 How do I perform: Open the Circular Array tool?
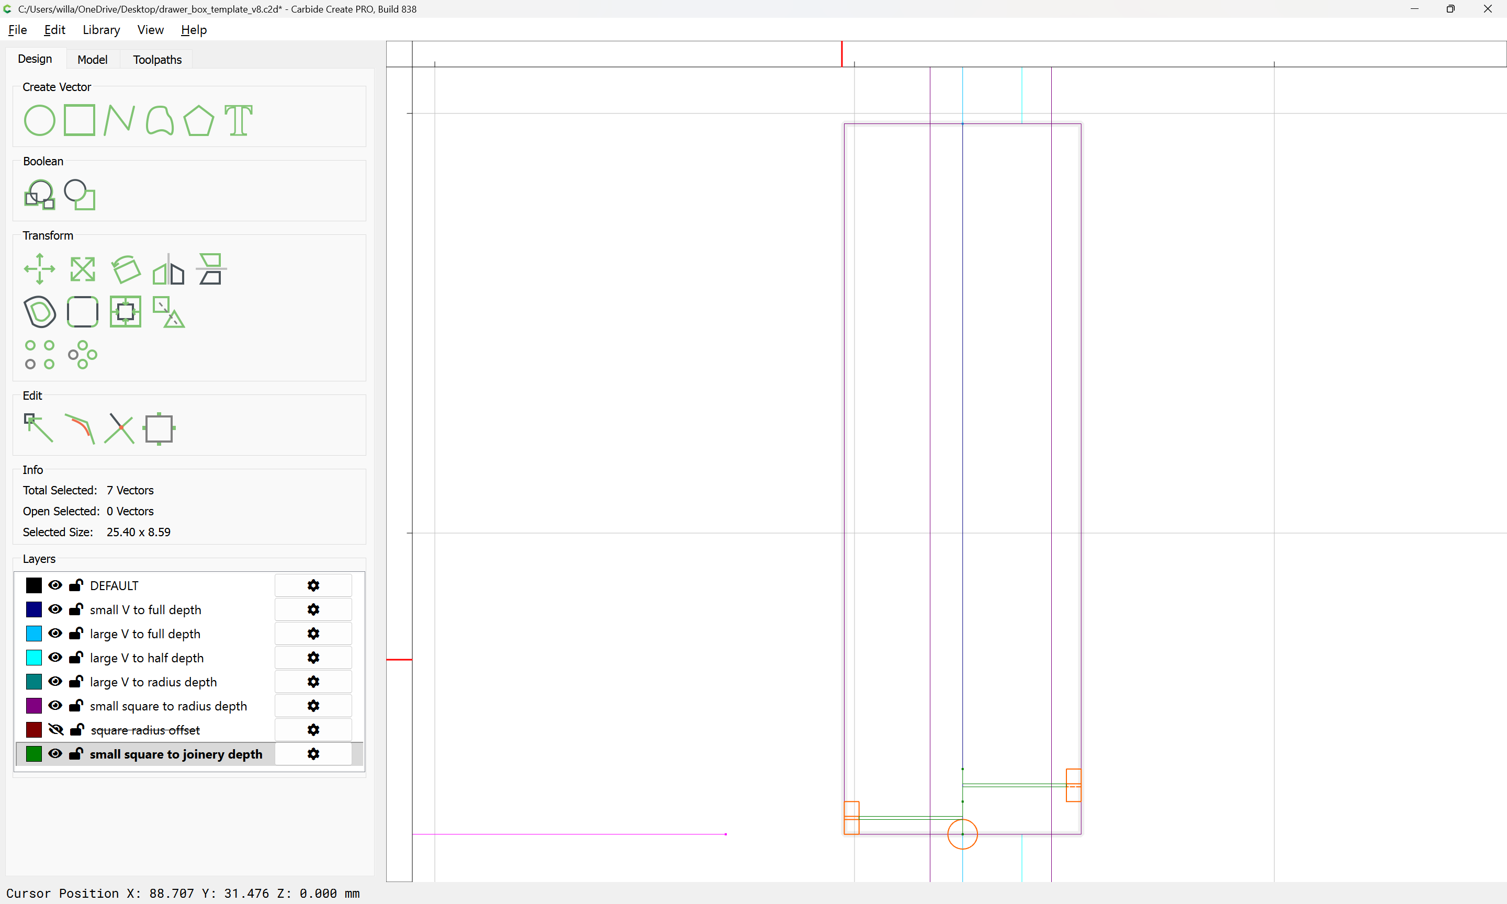83,355
